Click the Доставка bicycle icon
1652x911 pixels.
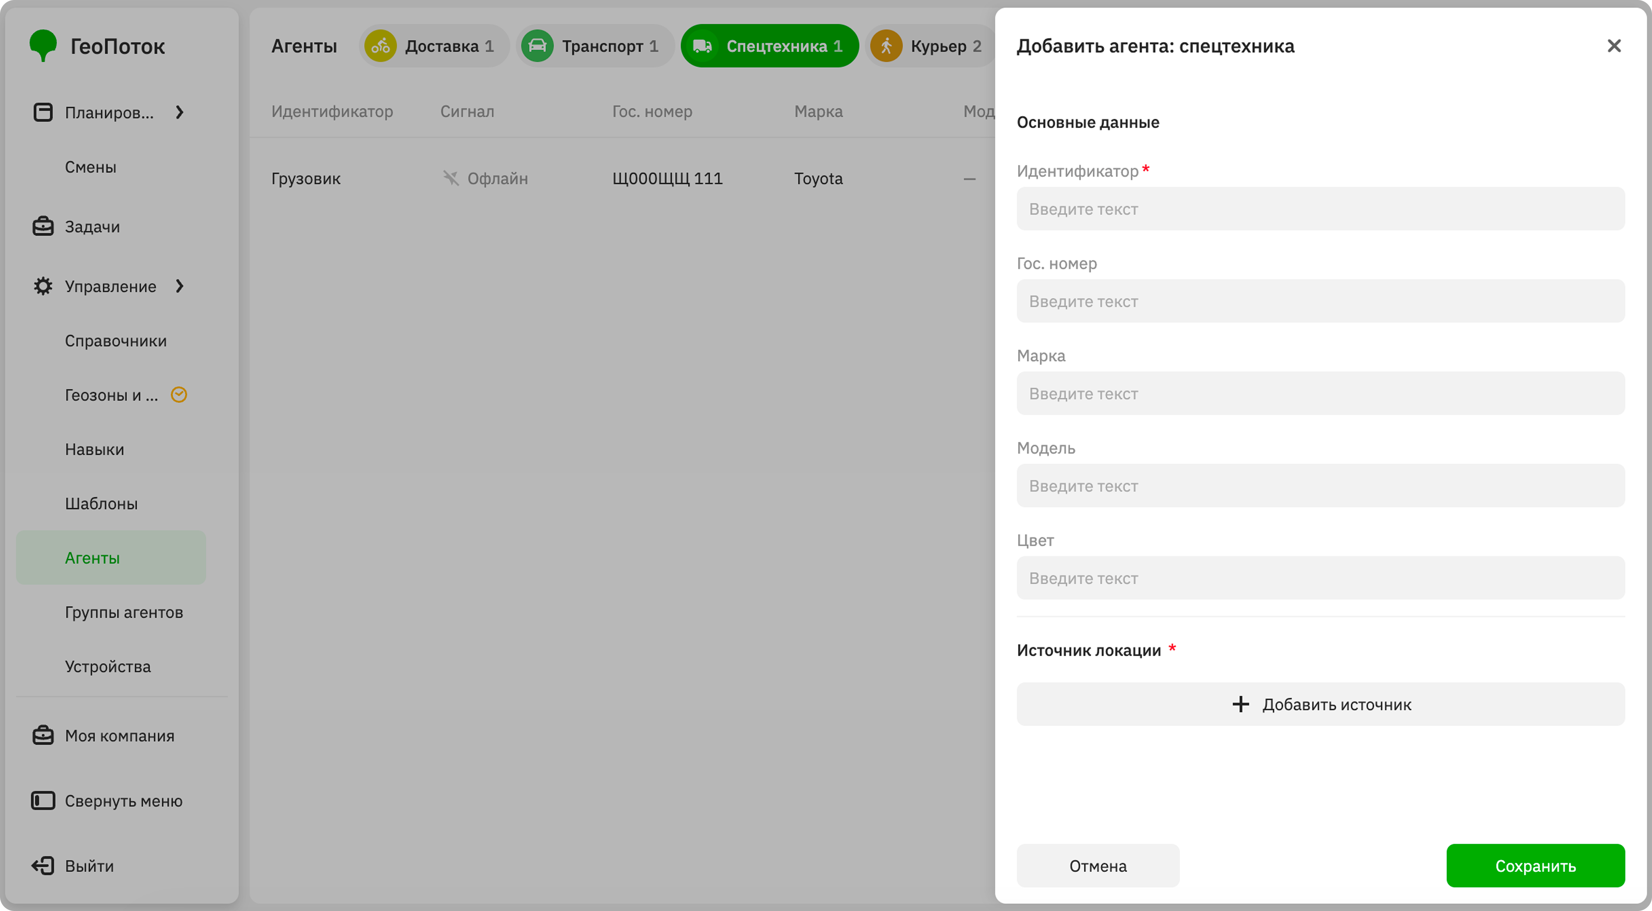coord(380,46)
